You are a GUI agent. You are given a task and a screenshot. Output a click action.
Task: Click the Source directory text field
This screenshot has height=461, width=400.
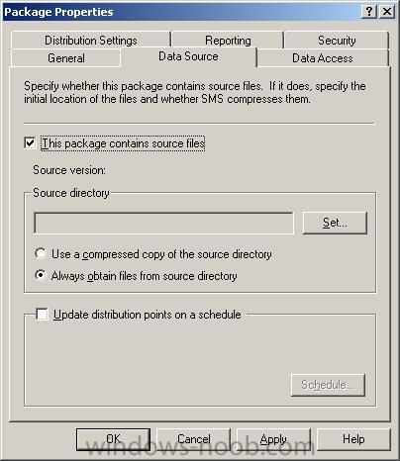tap(163, 224)
